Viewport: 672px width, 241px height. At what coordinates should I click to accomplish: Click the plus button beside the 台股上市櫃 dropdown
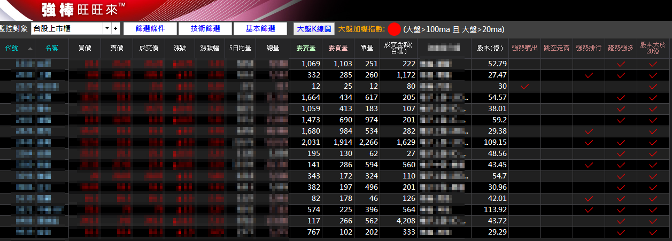click(x=115, y=28)
